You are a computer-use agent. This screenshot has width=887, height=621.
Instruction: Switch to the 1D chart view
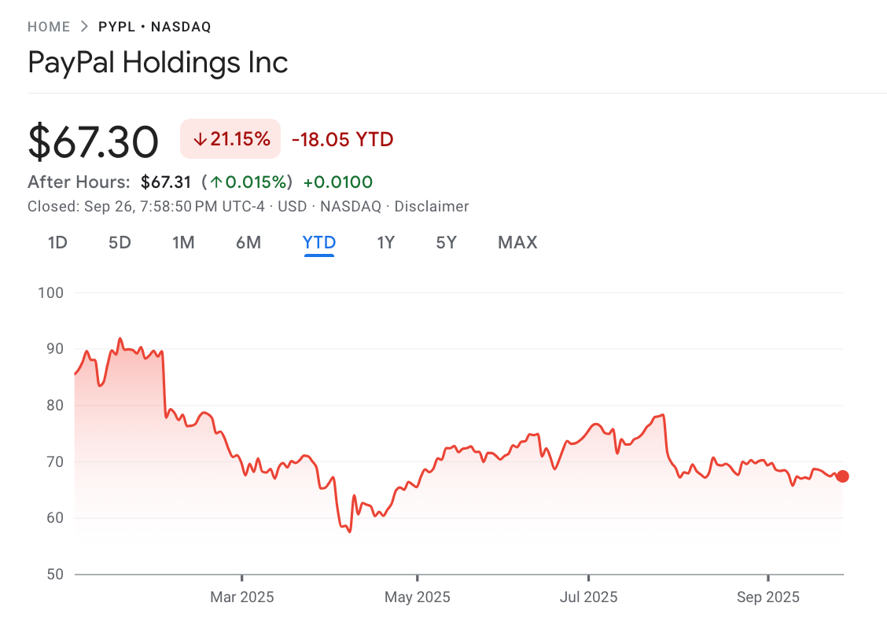pyautogui.click(x=57, y=243)
